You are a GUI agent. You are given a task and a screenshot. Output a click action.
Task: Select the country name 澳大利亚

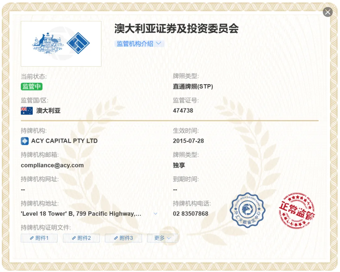pyautogui.click(x=48, y=111)
